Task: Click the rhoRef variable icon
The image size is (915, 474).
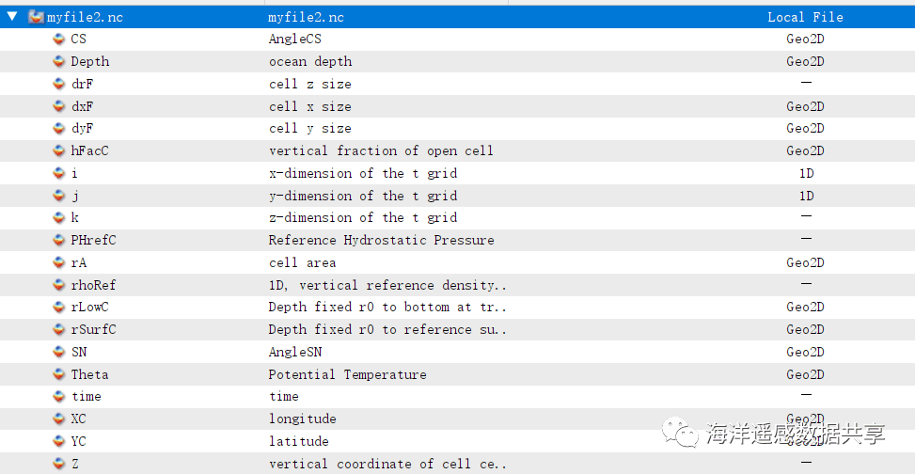Action: pyautogui.click(x=59, y=285)
